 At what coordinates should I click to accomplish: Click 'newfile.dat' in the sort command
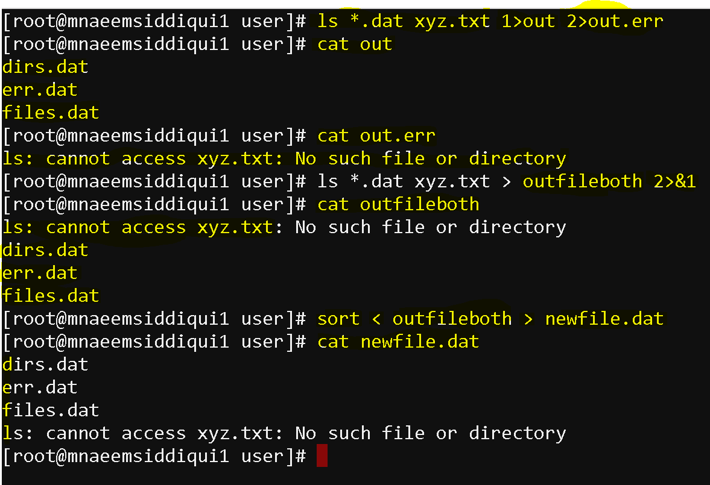pyautogui.click(x=604, y=319)
